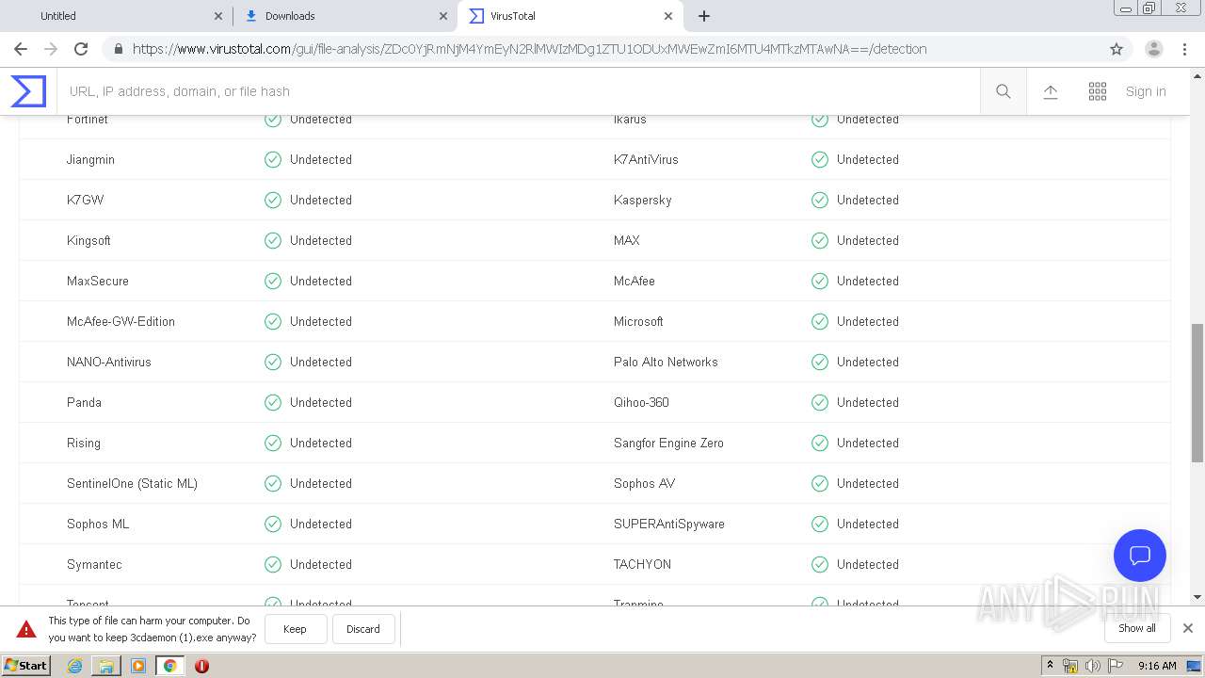Close the downloads bar
The image size is (1205, 678).
click(x=1188, y=628)
